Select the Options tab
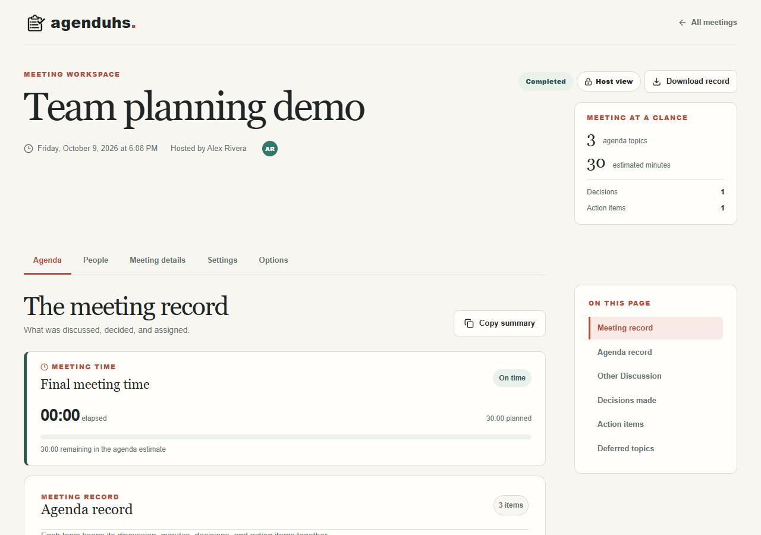761x535 pixels. [273, 260]
